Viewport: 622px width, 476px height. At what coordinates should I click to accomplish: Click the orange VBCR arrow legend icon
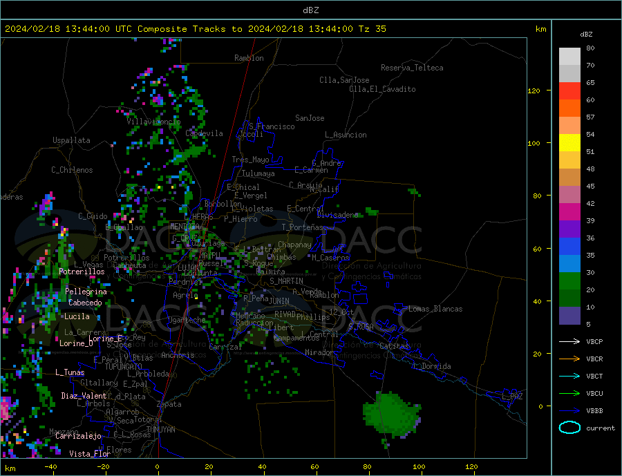[569, 359]
